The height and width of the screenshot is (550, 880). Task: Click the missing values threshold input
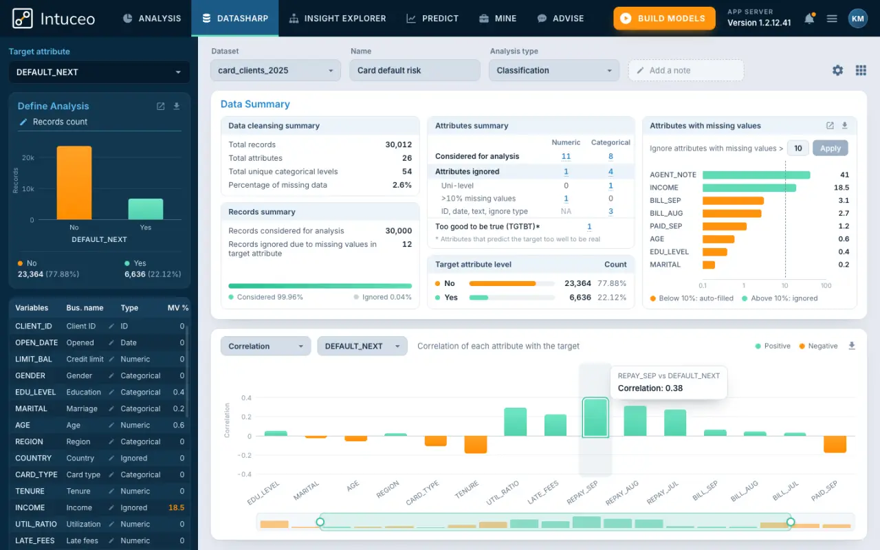pyautogui.click(x=797, y=148)
